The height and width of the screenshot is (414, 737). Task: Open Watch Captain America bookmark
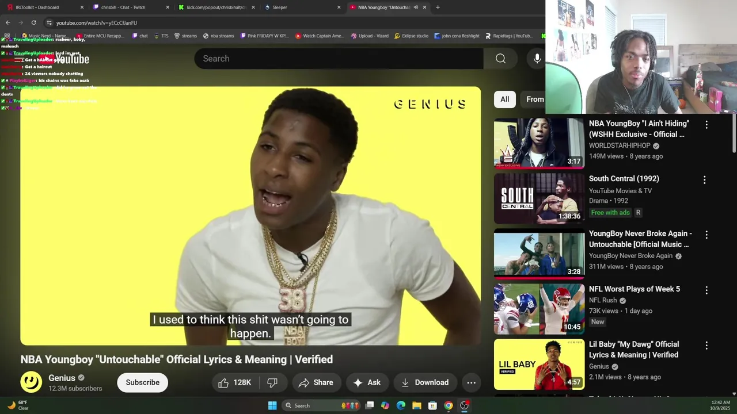click(x=320, y=36)
